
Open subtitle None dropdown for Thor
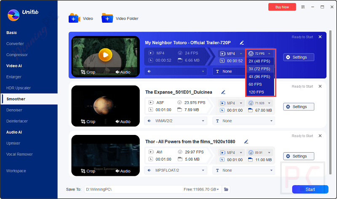[244, 170]
